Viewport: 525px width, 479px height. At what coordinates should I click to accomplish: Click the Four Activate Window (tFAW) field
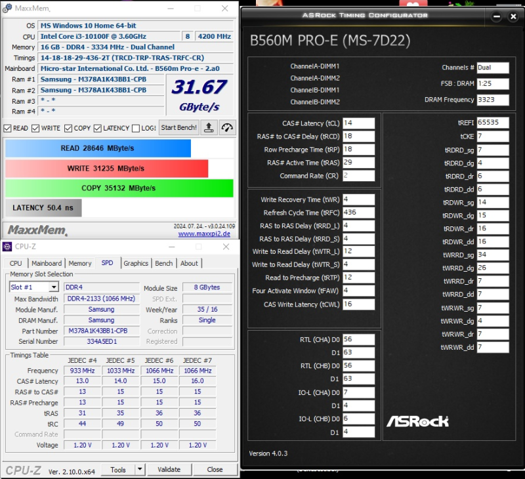pyautogui.click(x=358, y=291)
